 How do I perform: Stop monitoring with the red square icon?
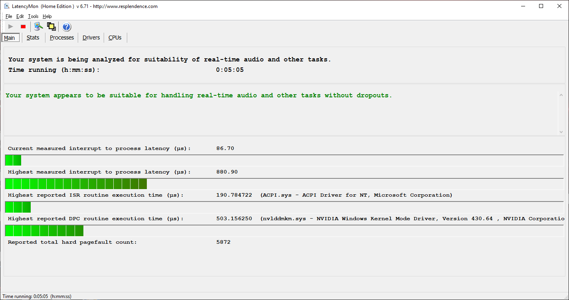[23, 27]
